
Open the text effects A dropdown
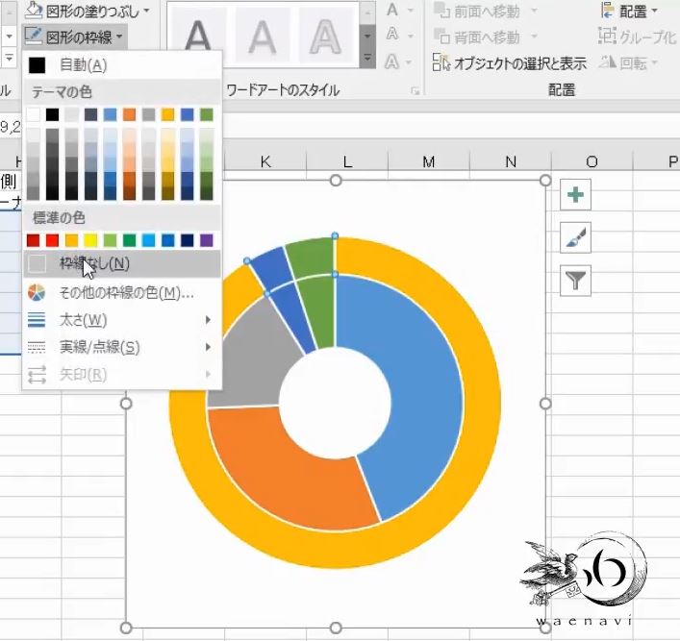click(x=410, y=62)
